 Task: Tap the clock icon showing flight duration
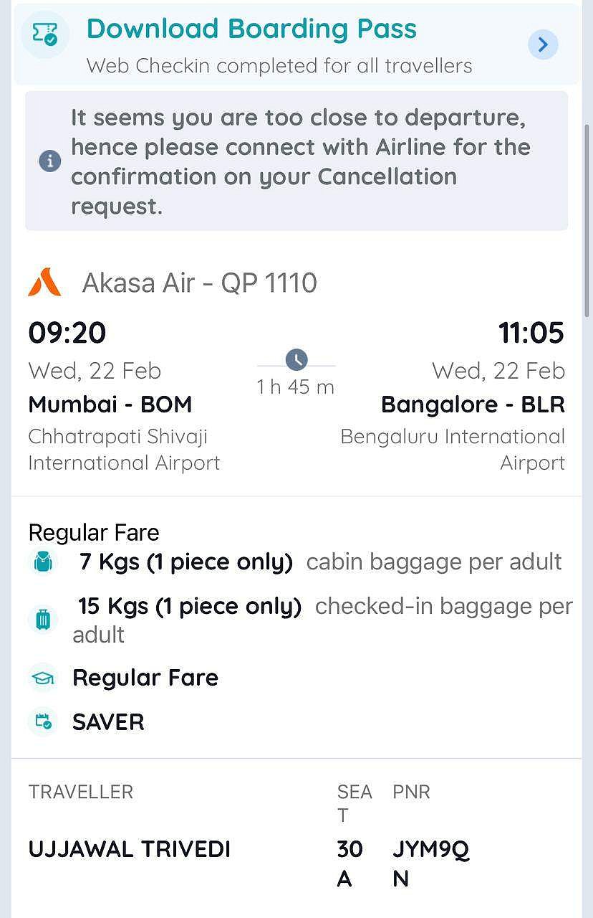[296, 360]
